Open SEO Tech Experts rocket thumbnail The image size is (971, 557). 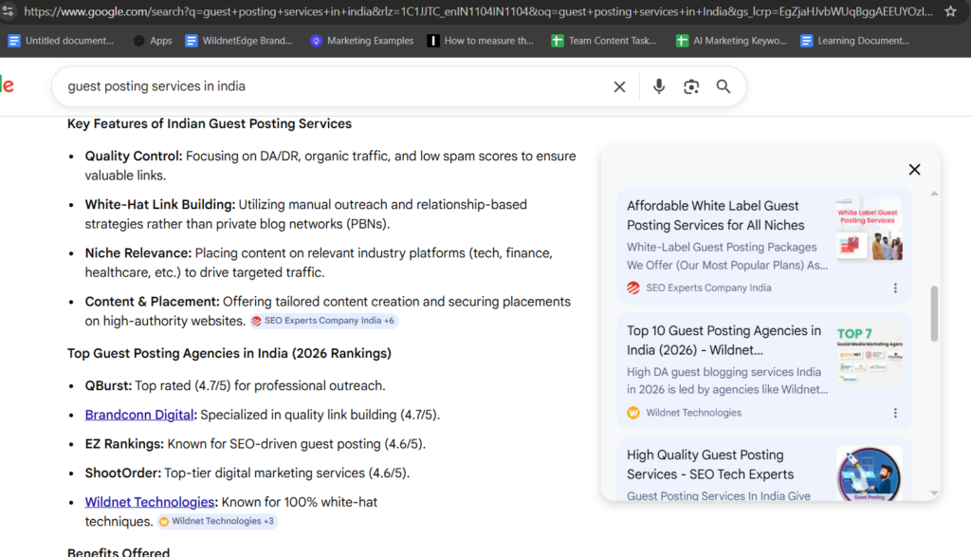pos(870,473)
